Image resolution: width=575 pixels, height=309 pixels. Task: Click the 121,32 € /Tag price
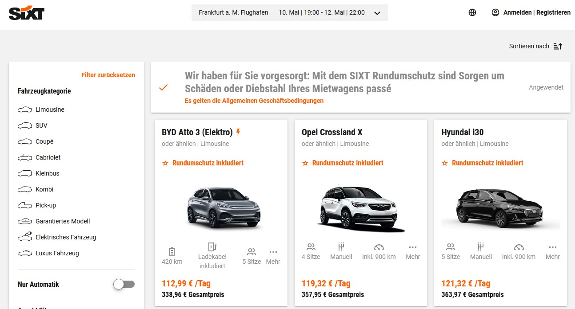point(466,284)
